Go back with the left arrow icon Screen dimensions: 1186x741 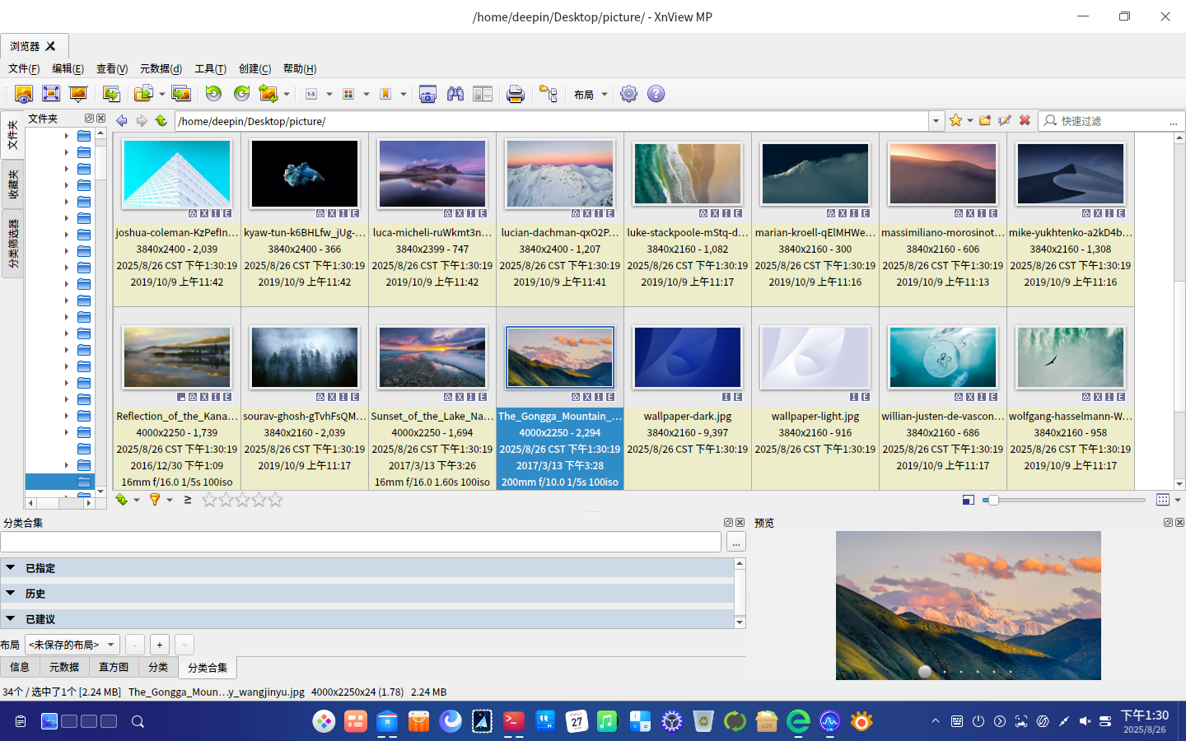click(x=122, y=121)
